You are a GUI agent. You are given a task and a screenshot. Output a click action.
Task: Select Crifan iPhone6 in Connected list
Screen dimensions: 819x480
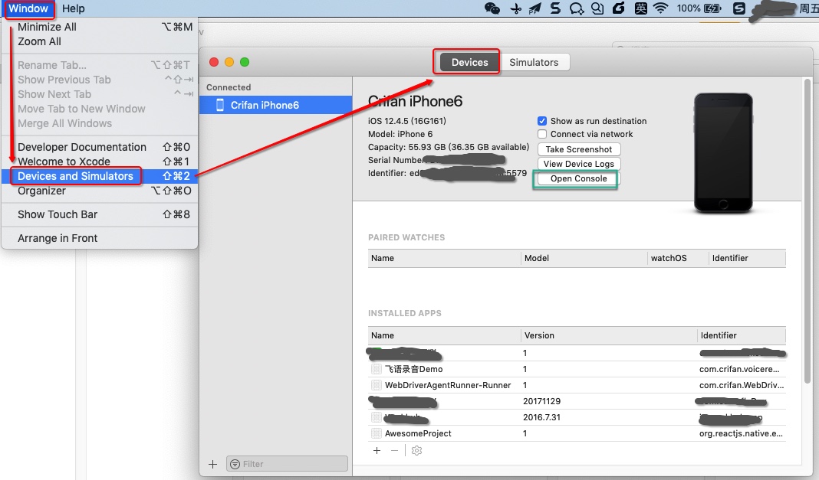[276, 105]
